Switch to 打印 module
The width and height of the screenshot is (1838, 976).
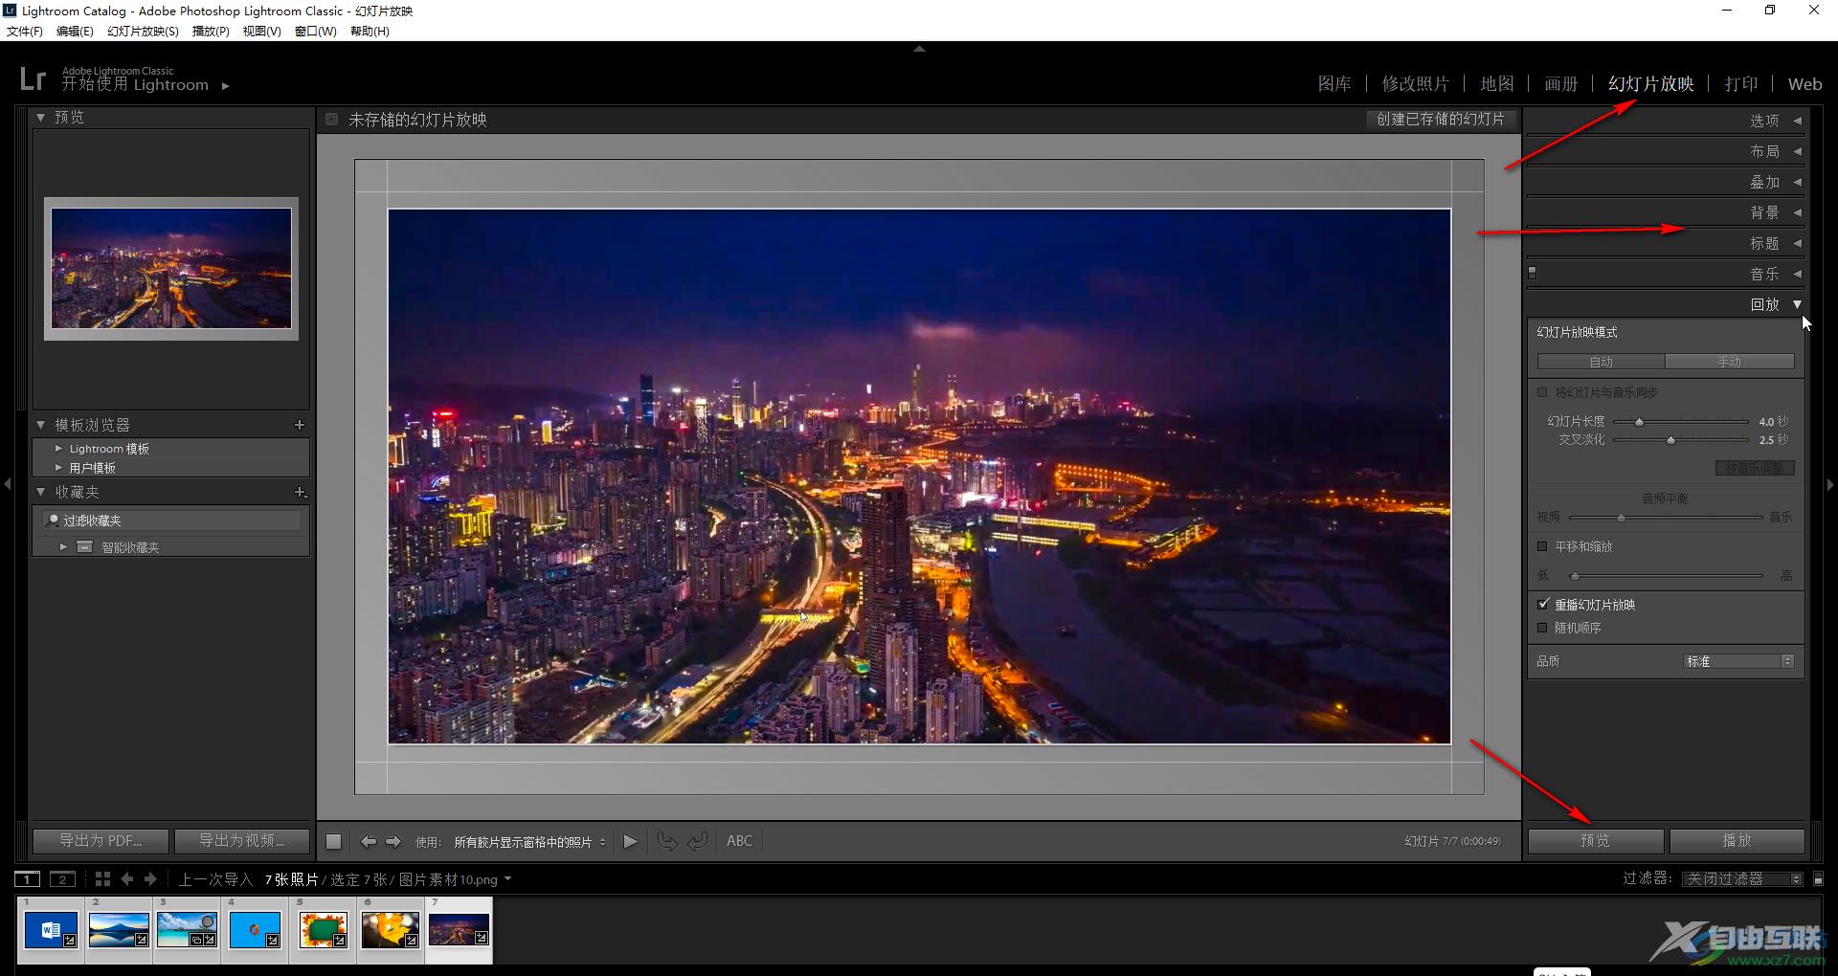click(1741, 84)
